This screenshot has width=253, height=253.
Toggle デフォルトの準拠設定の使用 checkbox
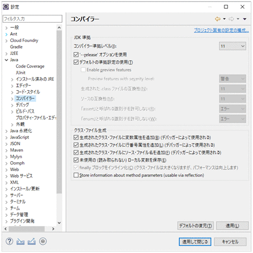[x=76, y=62]
